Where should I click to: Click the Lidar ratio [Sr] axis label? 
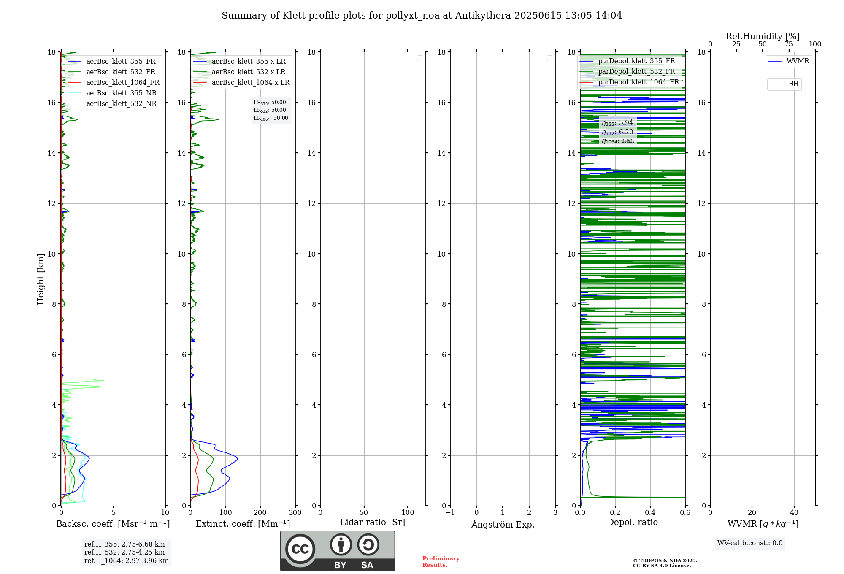tap(373, 523)
